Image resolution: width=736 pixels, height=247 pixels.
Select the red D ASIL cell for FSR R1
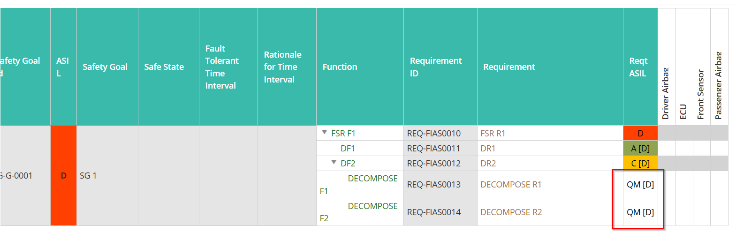click(x=640, y=133)
